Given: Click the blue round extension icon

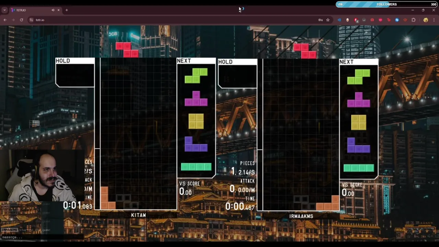Looking at the screenshot, I should coord(397,20).
